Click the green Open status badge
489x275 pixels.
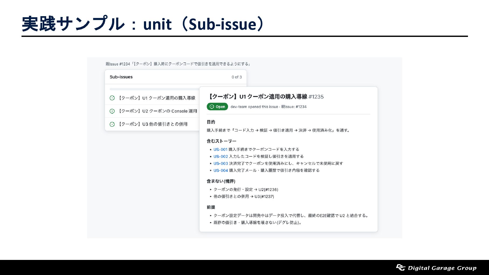click(x=217, y=107)
